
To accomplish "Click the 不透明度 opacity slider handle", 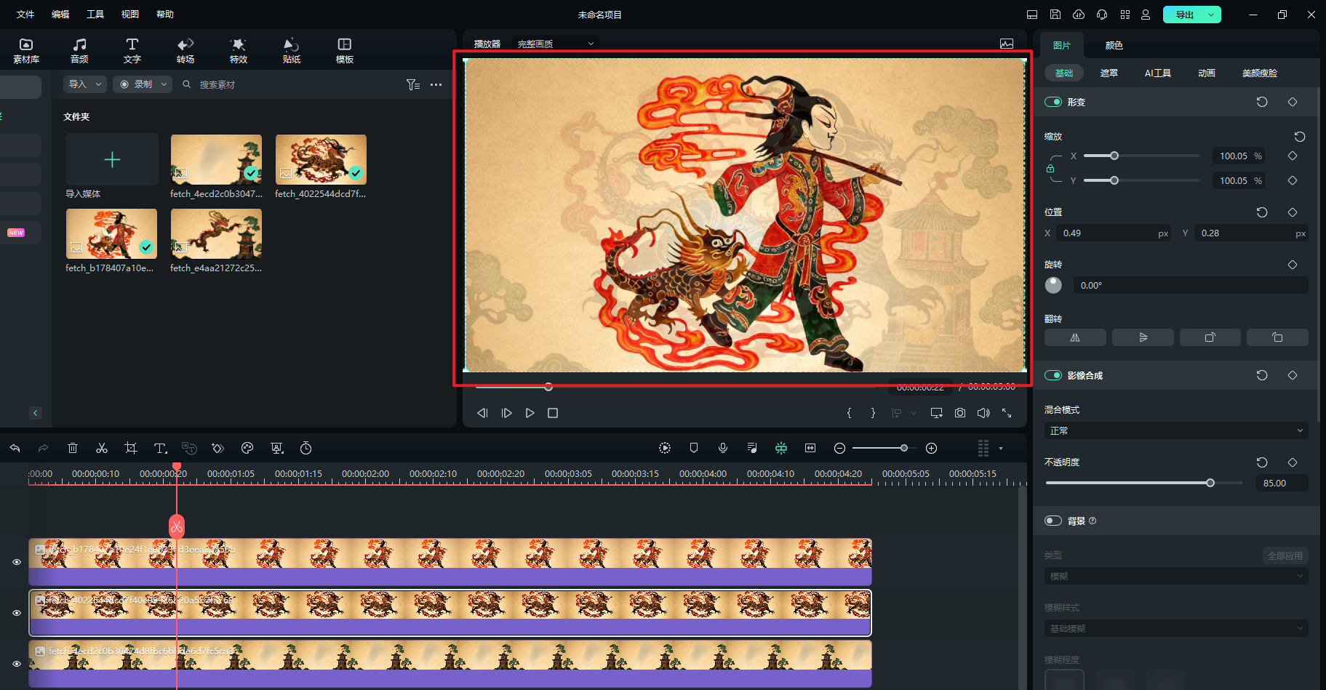I will point(1210,483).
